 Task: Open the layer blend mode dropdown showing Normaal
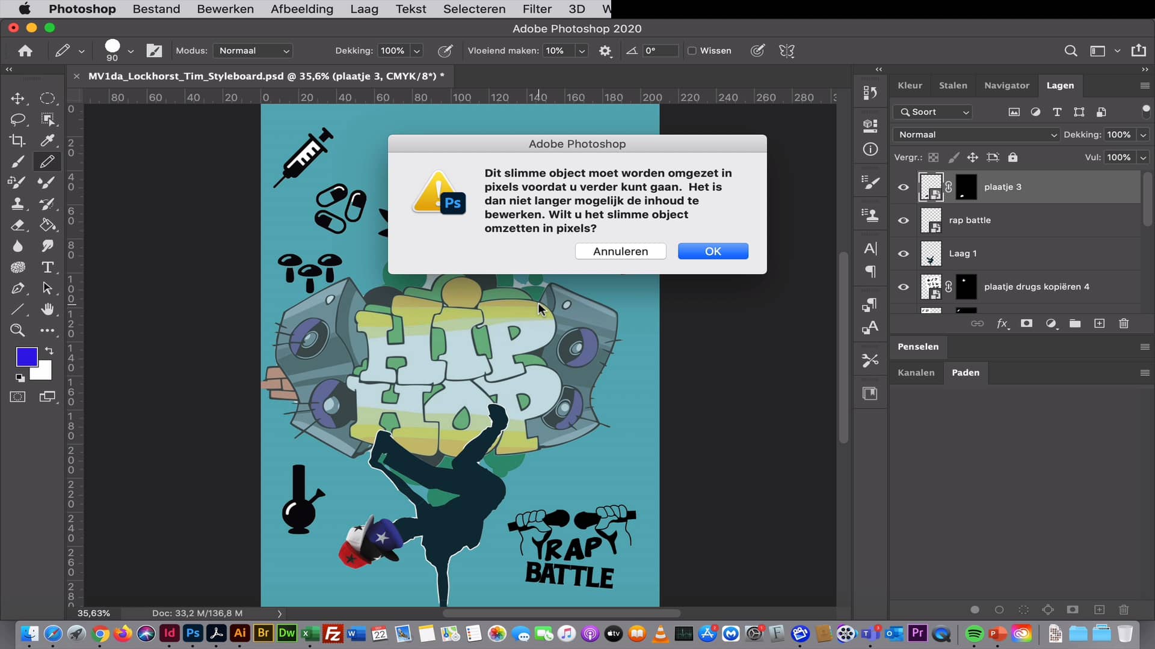976,134
